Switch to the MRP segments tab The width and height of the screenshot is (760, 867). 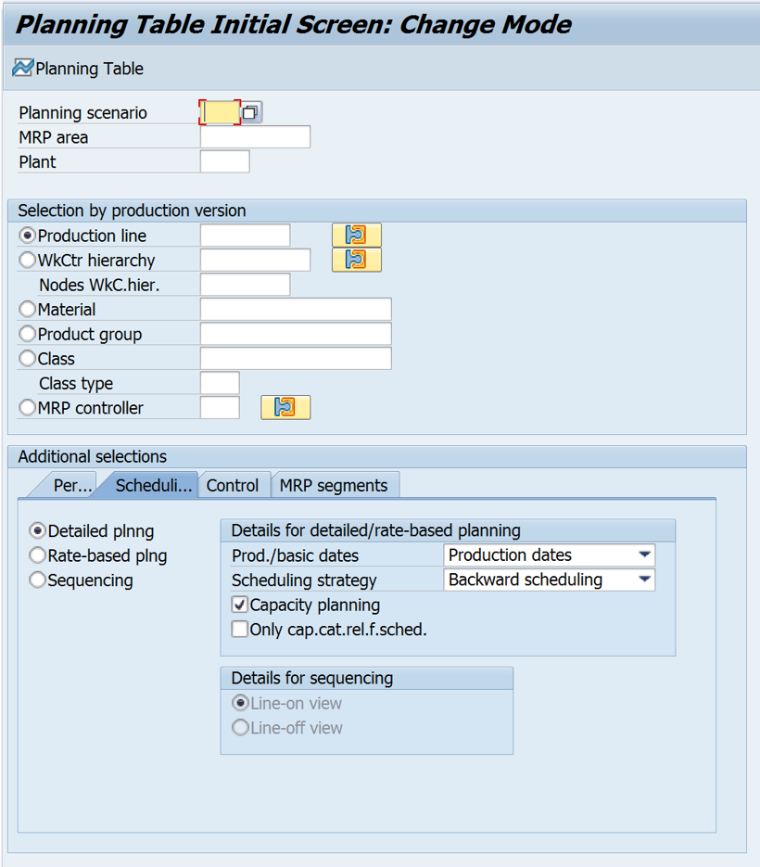336,485
